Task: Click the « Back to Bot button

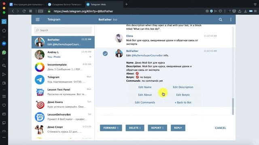Action: 183,102
